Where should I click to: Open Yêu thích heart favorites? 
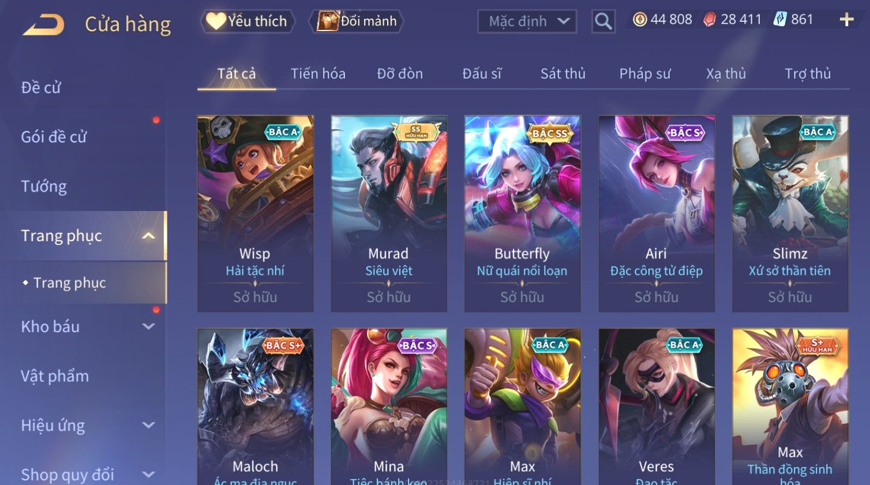coord(247,21)
